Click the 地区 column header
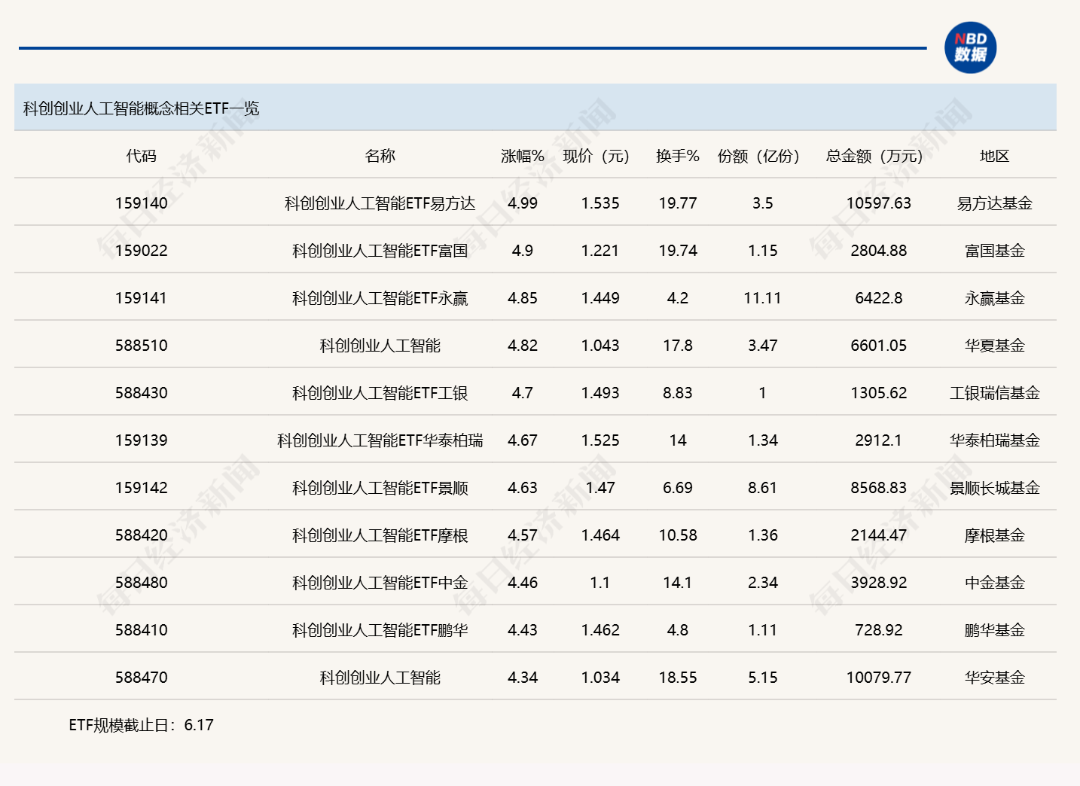The image size is (1080, 786). point(995,156)
